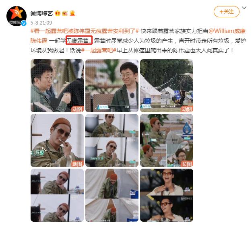Open the 微博综艺 username link

[41, 13]
